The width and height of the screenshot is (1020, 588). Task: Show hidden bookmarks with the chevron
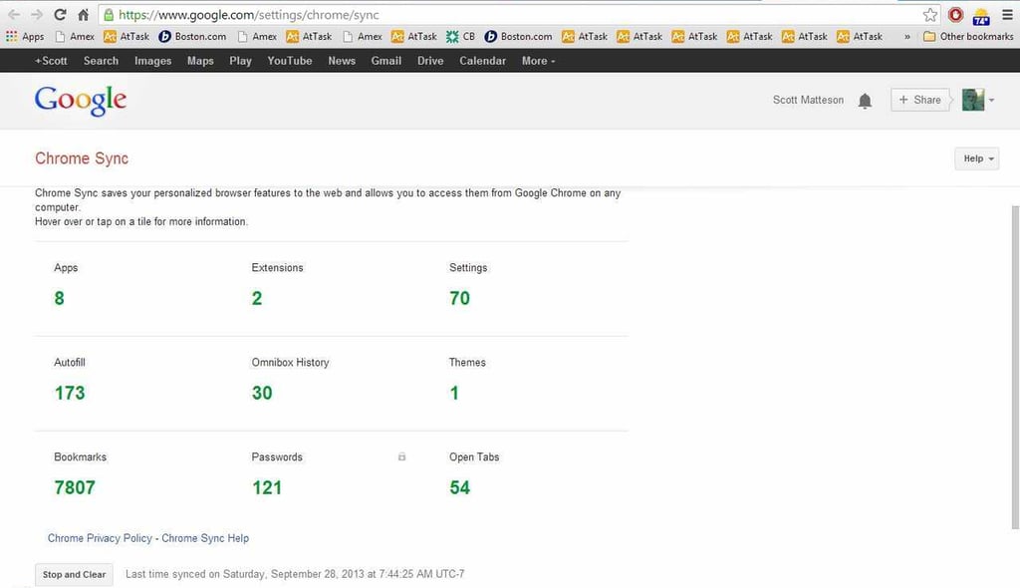[906, 37]
